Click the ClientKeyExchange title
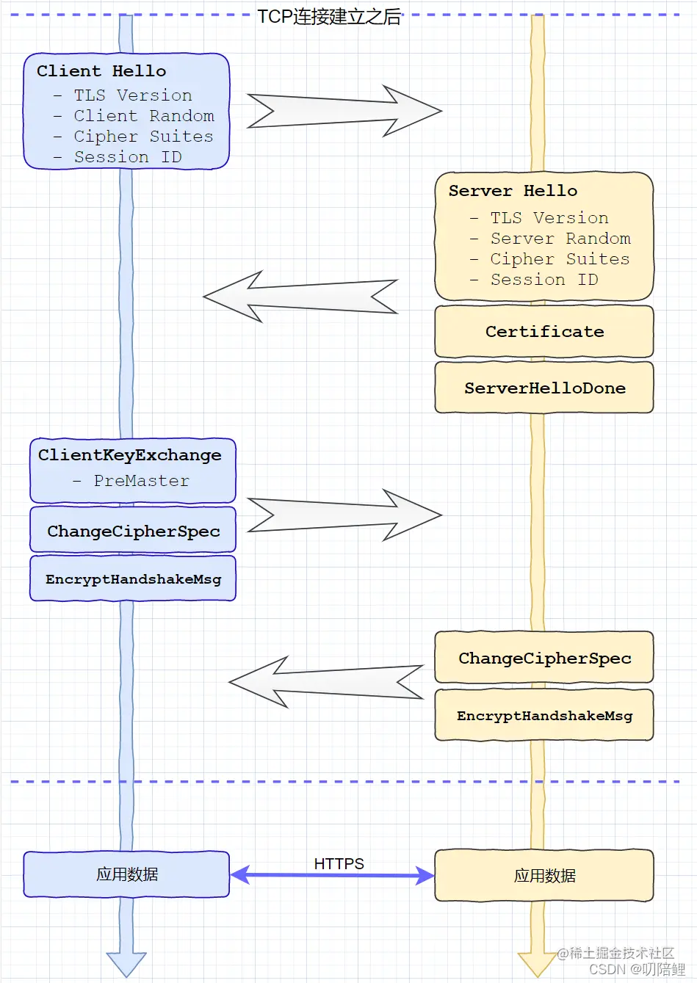The height and width of the screenshot is (983, 697). (130, 455)
